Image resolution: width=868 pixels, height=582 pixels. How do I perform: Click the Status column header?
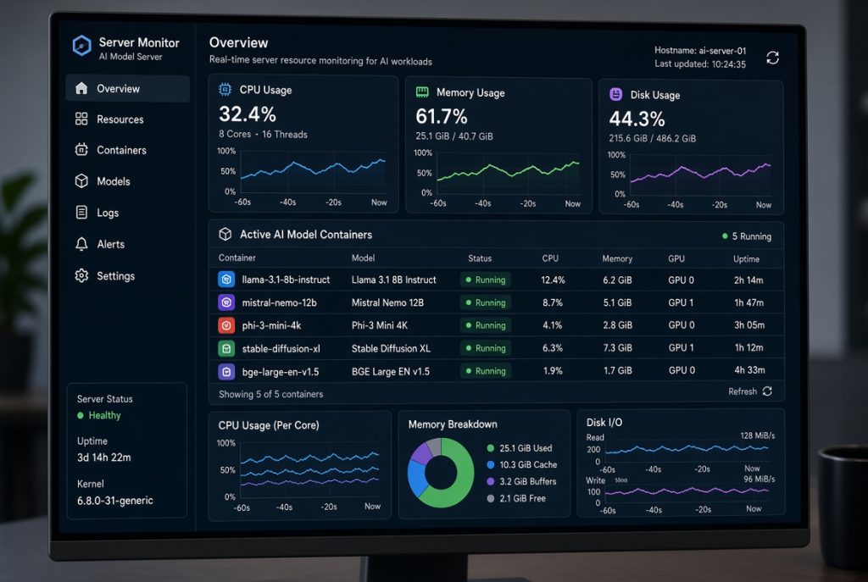pos(480,258)
